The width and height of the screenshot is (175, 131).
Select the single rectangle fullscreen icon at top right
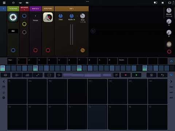(170, 3)
